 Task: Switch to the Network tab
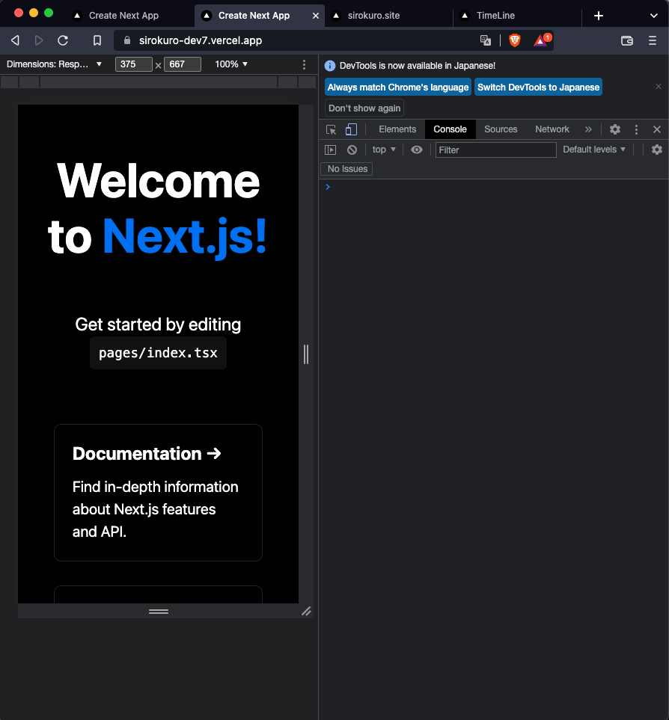click(x=552, y=129)
